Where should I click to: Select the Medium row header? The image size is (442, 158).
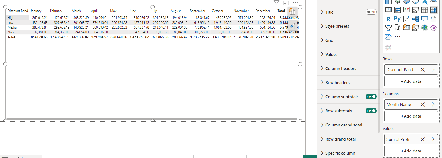14,27
